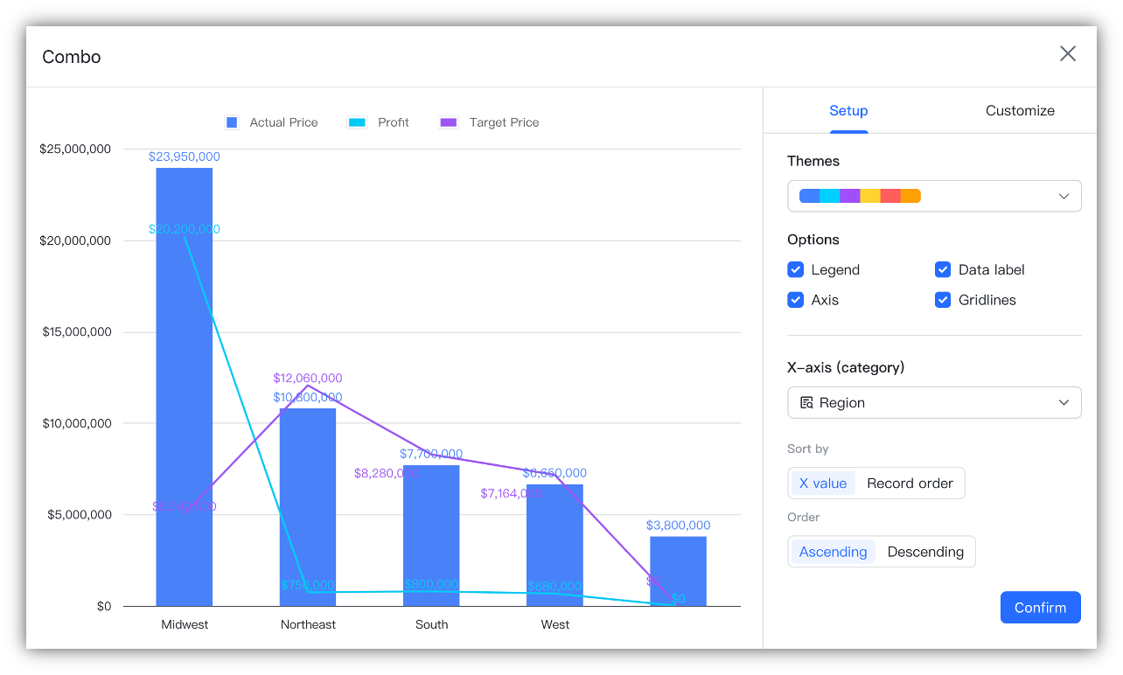Set sort order to Descending
Screen dimensions: 1123x675
click(x=925, y=551)
